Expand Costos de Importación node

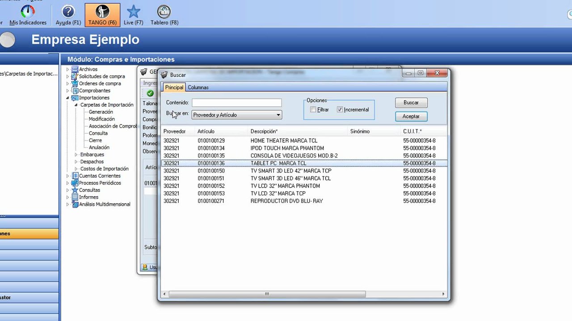point(76,169)
